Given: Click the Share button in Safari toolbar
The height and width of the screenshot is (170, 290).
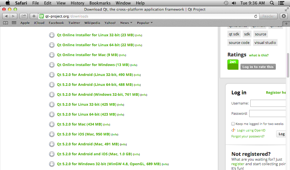Looking at the screenshot, I should [24, 16].
